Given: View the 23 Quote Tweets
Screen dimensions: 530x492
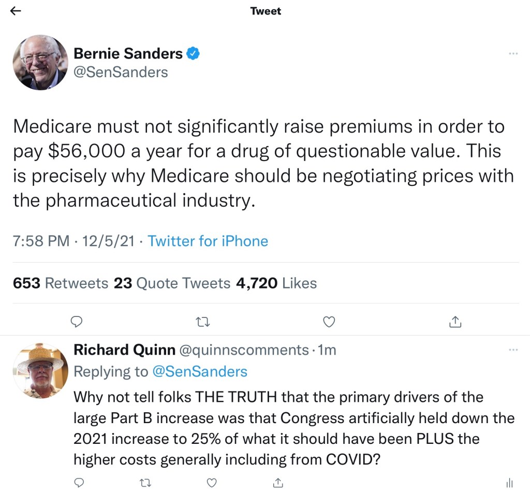Looking at the screenshot, I should click(172, 283).
